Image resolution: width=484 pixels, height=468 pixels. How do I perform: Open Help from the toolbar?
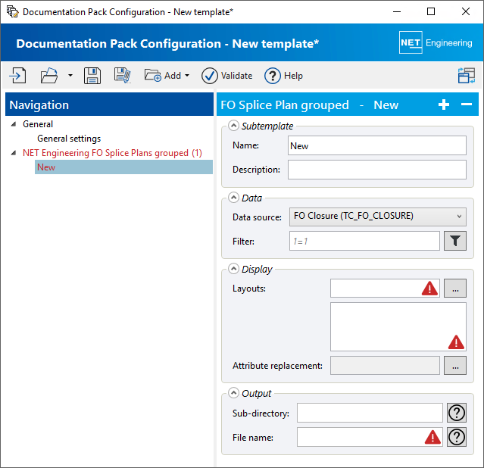coord(283,75)
